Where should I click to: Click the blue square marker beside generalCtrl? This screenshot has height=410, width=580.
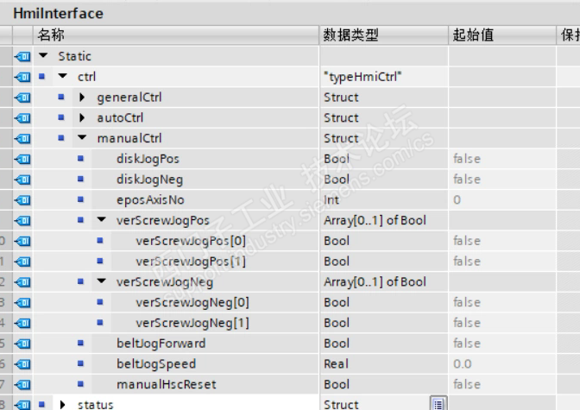(61, 98)
